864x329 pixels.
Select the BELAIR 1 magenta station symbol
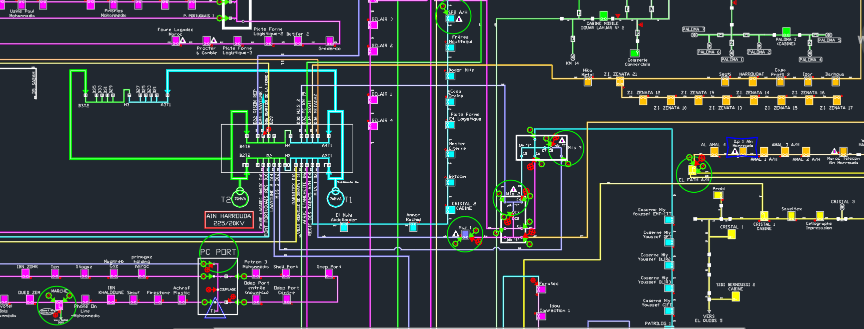click(373, 100)
